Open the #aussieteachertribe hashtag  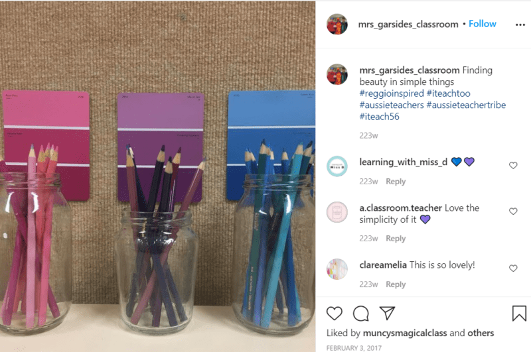(x=466, y=105)
